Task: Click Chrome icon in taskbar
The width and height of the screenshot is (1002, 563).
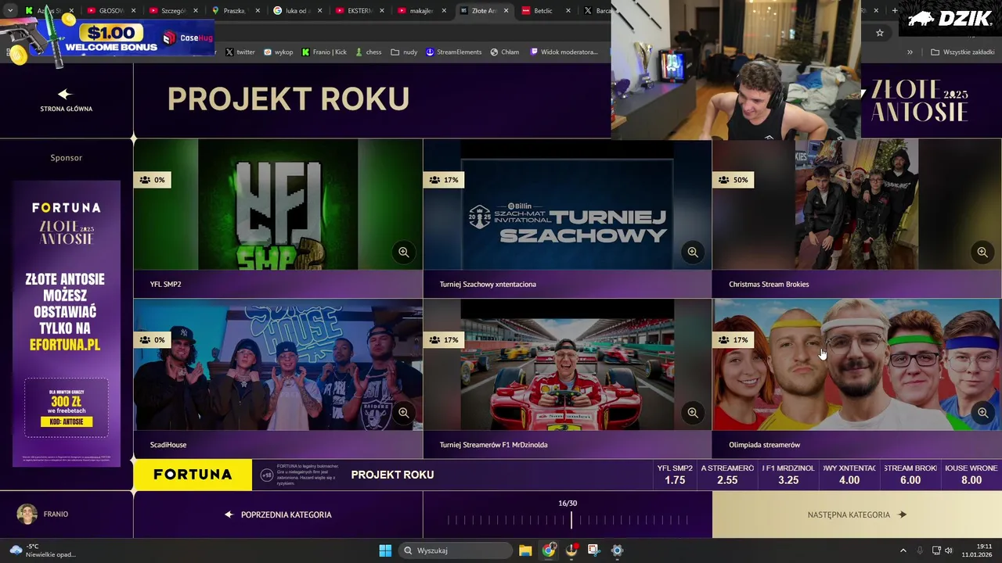Action: [x=549, y=550]
